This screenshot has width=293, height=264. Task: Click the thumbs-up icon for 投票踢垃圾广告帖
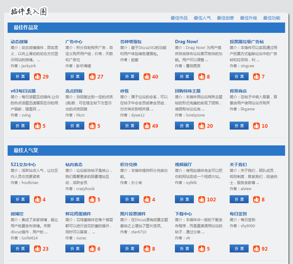(256, 77)
